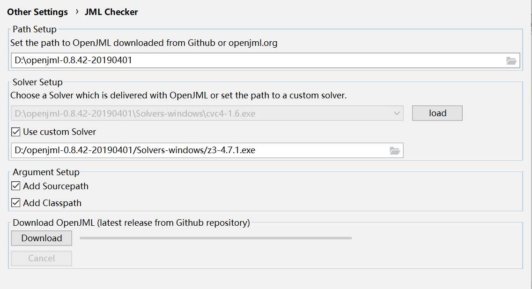Open folder browser for OpenJML path
The image size is (532, 289).
point(511,61)
